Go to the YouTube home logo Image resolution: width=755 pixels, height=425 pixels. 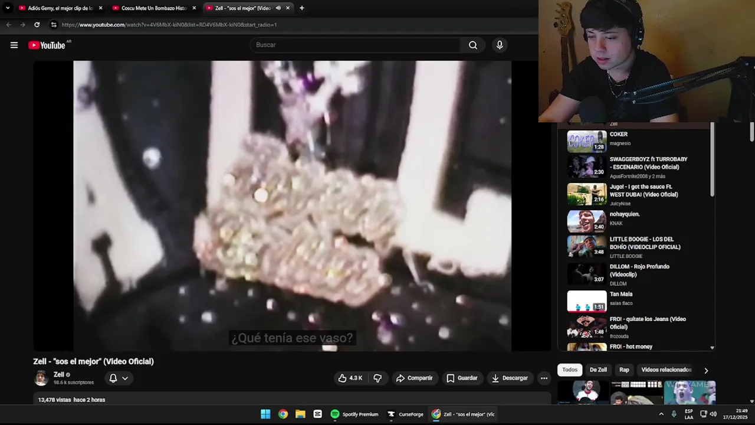pos(47,45)
